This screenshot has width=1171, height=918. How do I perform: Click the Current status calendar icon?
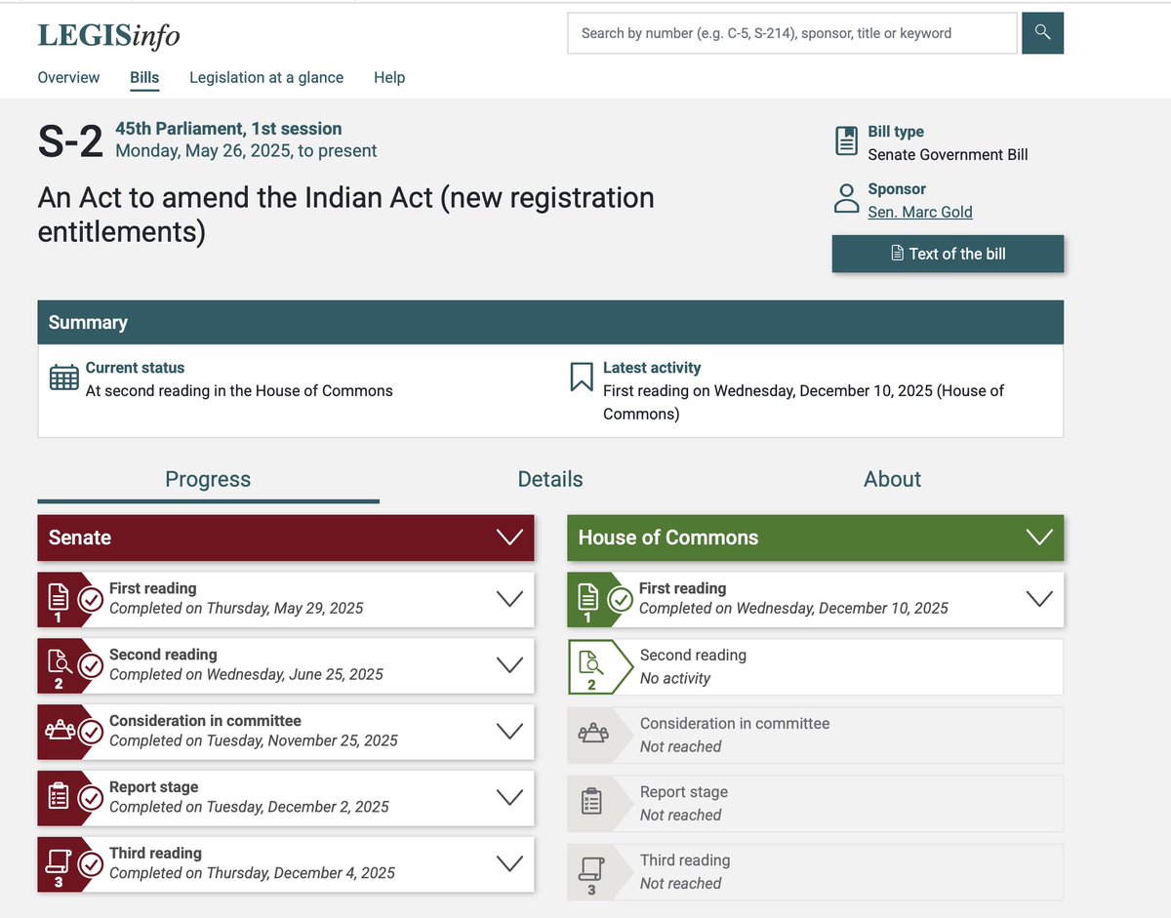tap(63, 378)
